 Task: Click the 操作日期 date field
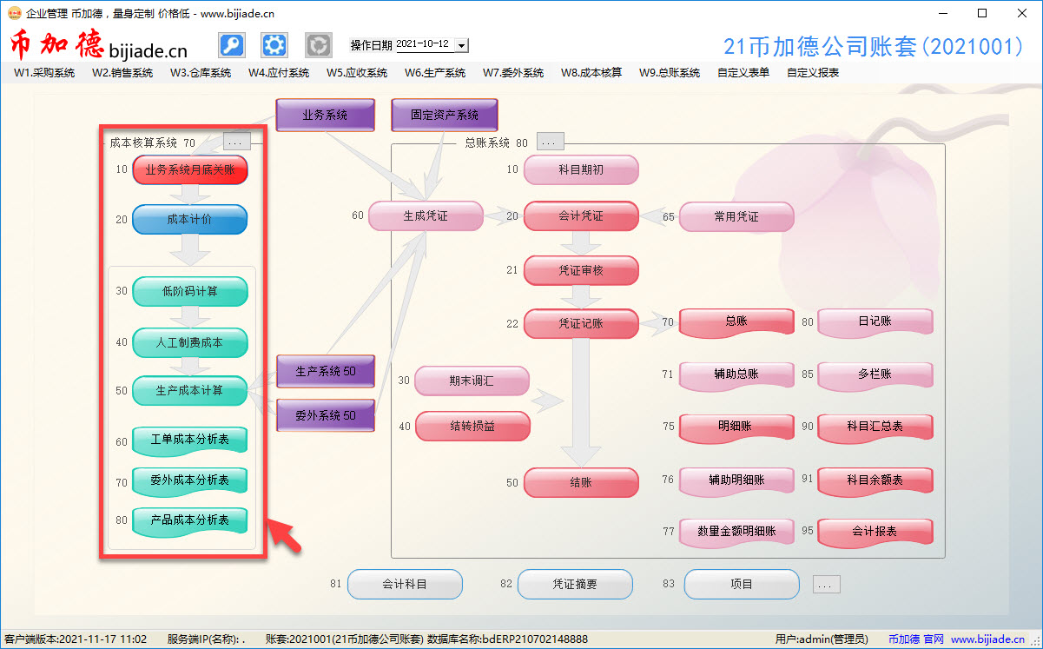click(x=424, y=44)
